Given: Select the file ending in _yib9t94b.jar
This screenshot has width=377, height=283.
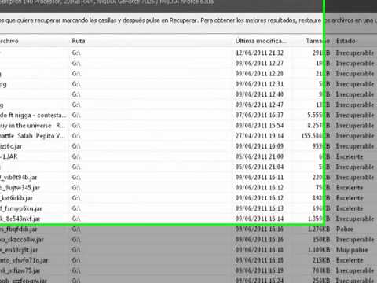Looking at the screenshot, I should point(188,178).
